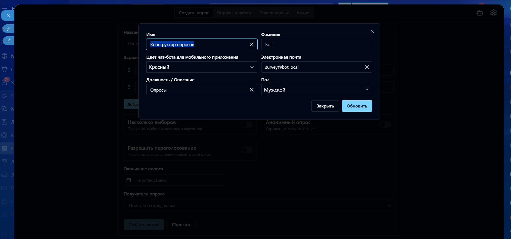Click the copy link icon button
This screenshot has width=511, height=239.
pos(8,29)
